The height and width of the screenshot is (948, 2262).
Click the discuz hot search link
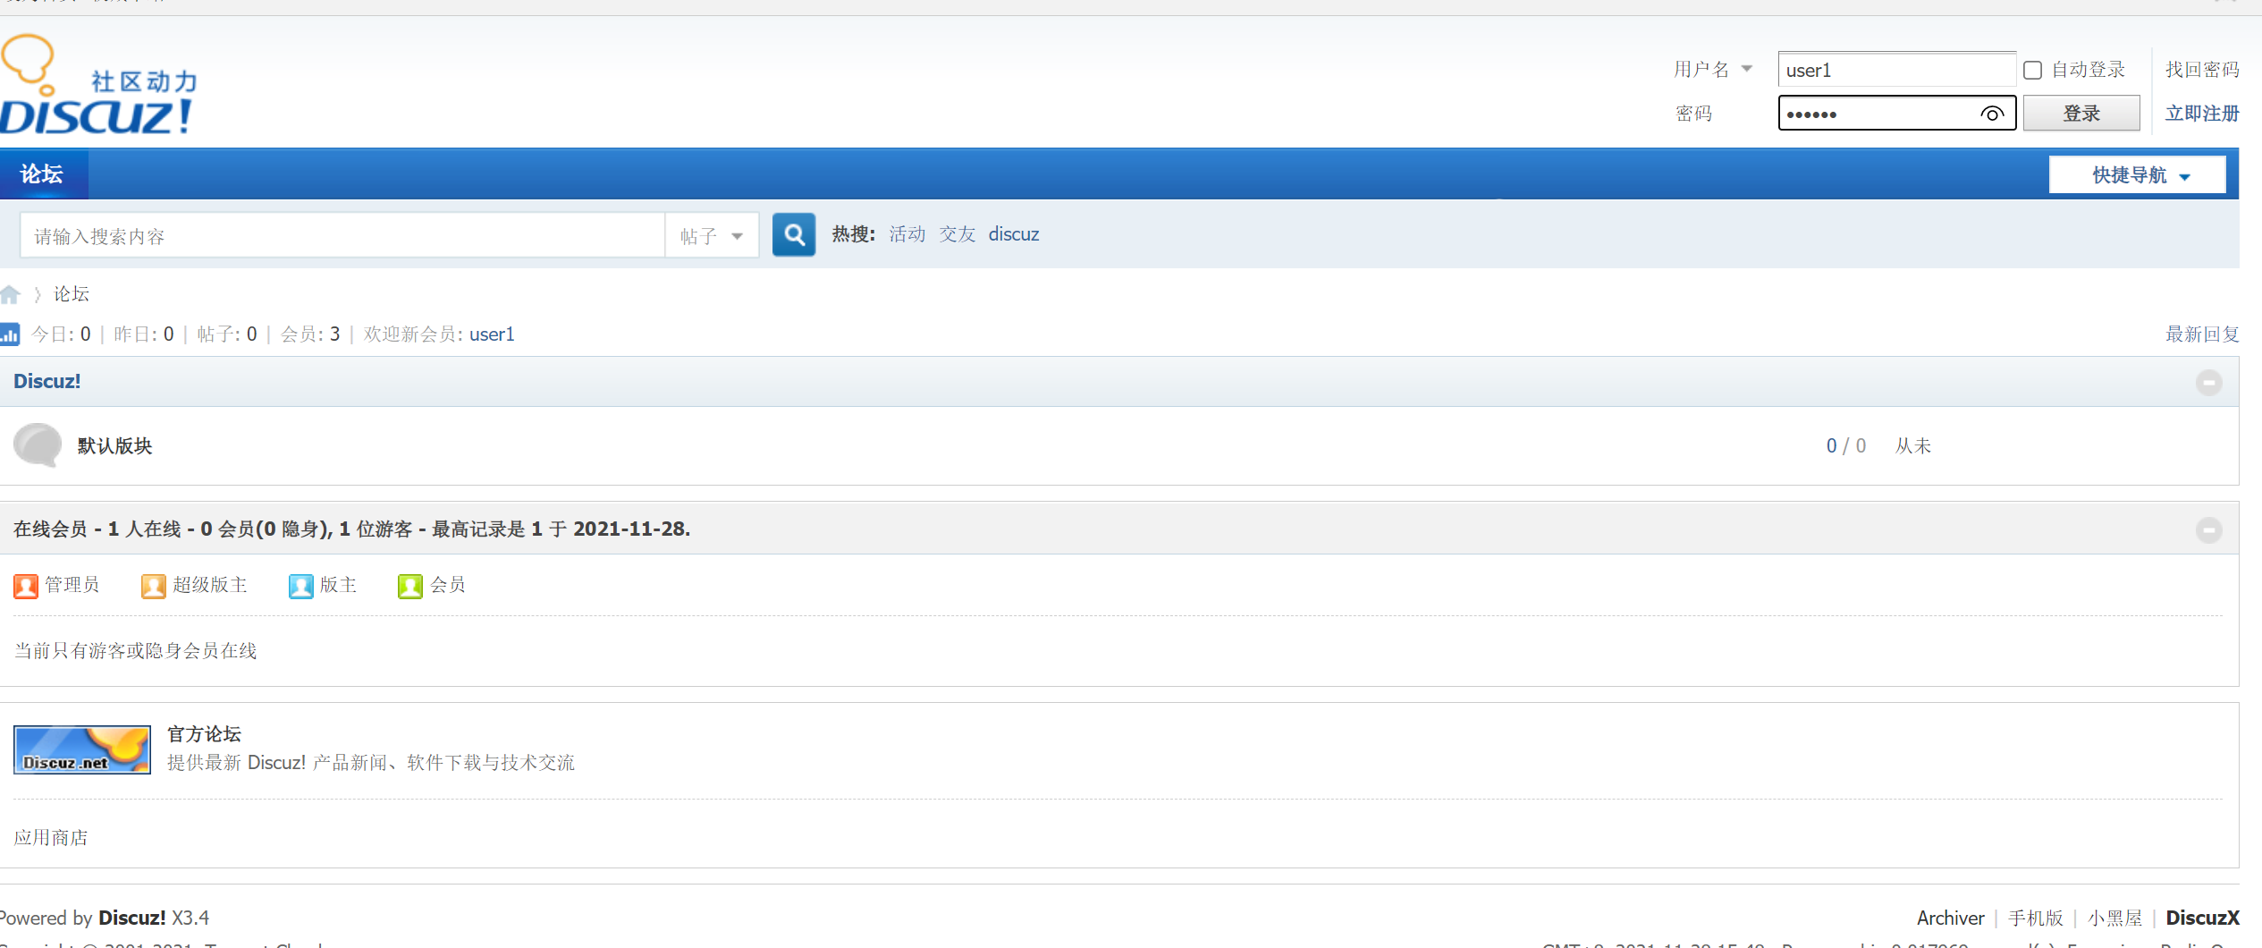(x=1014, y=234)
